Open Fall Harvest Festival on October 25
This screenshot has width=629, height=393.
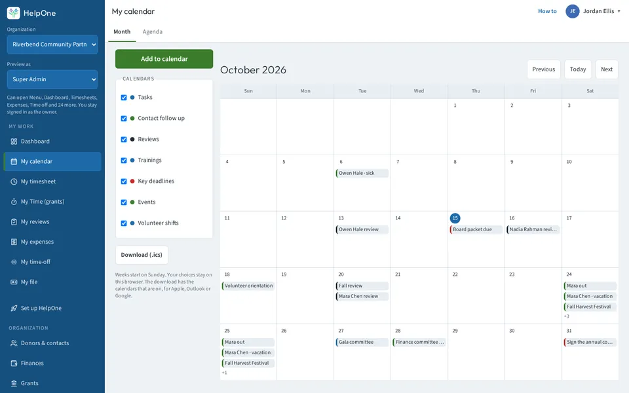tap(248, 363)
